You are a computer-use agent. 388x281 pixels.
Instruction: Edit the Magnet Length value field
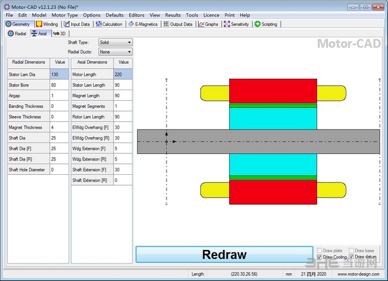coord(123,95)
